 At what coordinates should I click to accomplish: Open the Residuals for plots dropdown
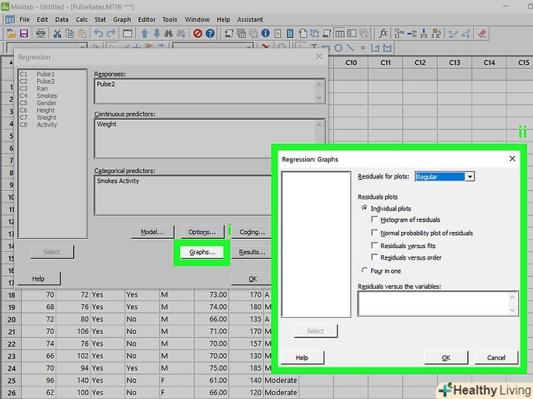tap(470, 177)
